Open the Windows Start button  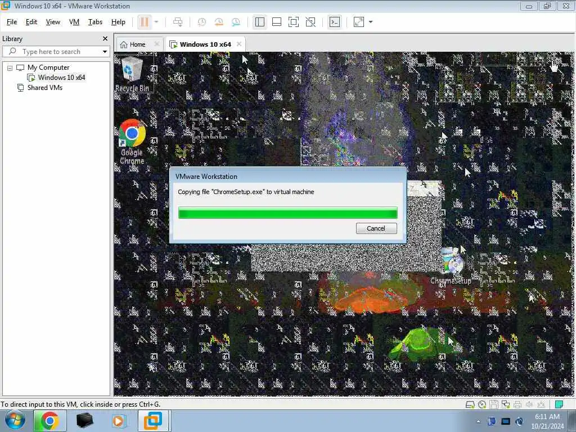(x=15, y=421)
